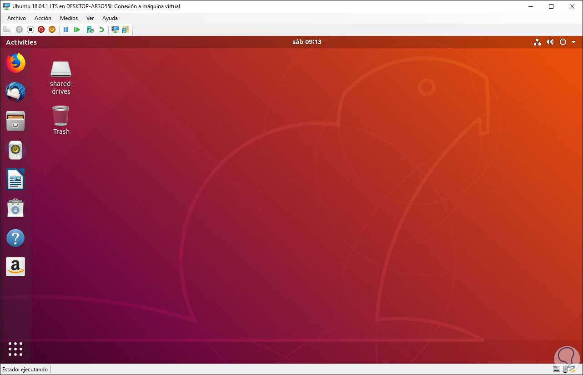Pause the virtual machine
The width and height of the screenshot is (583, 375).
(66, 30)
